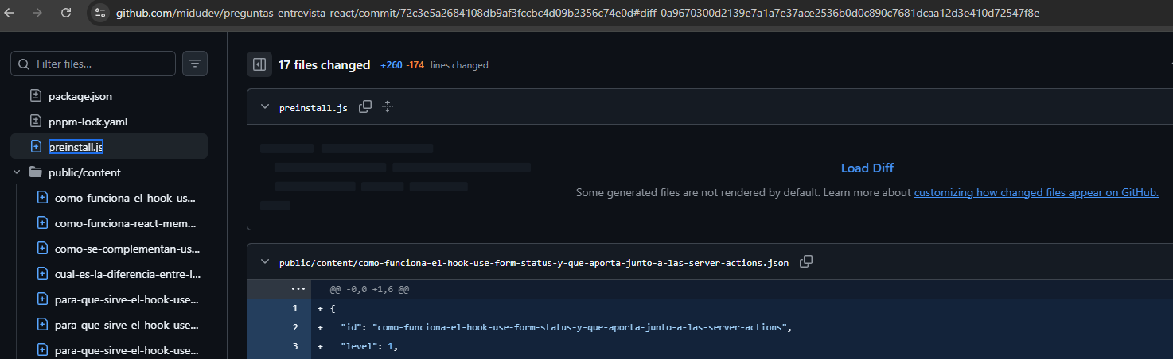
Task: Select package.json in file tree
Action: point(80,96)
